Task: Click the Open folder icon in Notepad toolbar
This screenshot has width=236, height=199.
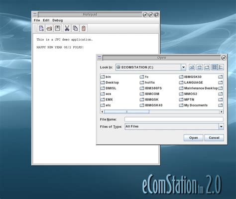Action: point(49,28)
